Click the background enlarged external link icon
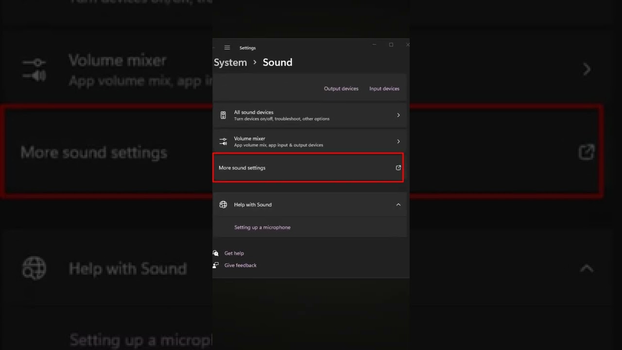This screenshot has width=622, height=350. (587, 152)
